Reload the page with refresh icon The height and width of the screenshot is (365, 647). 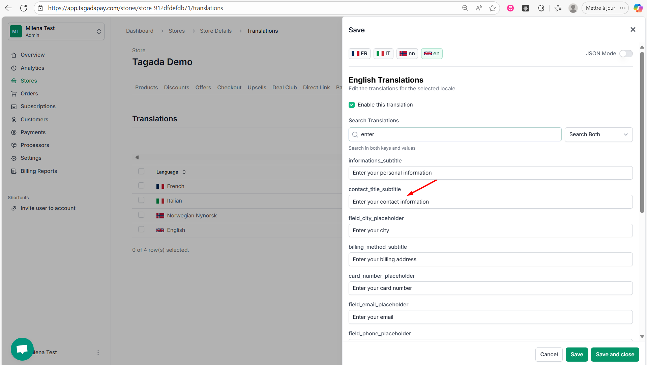pos(24,8)
